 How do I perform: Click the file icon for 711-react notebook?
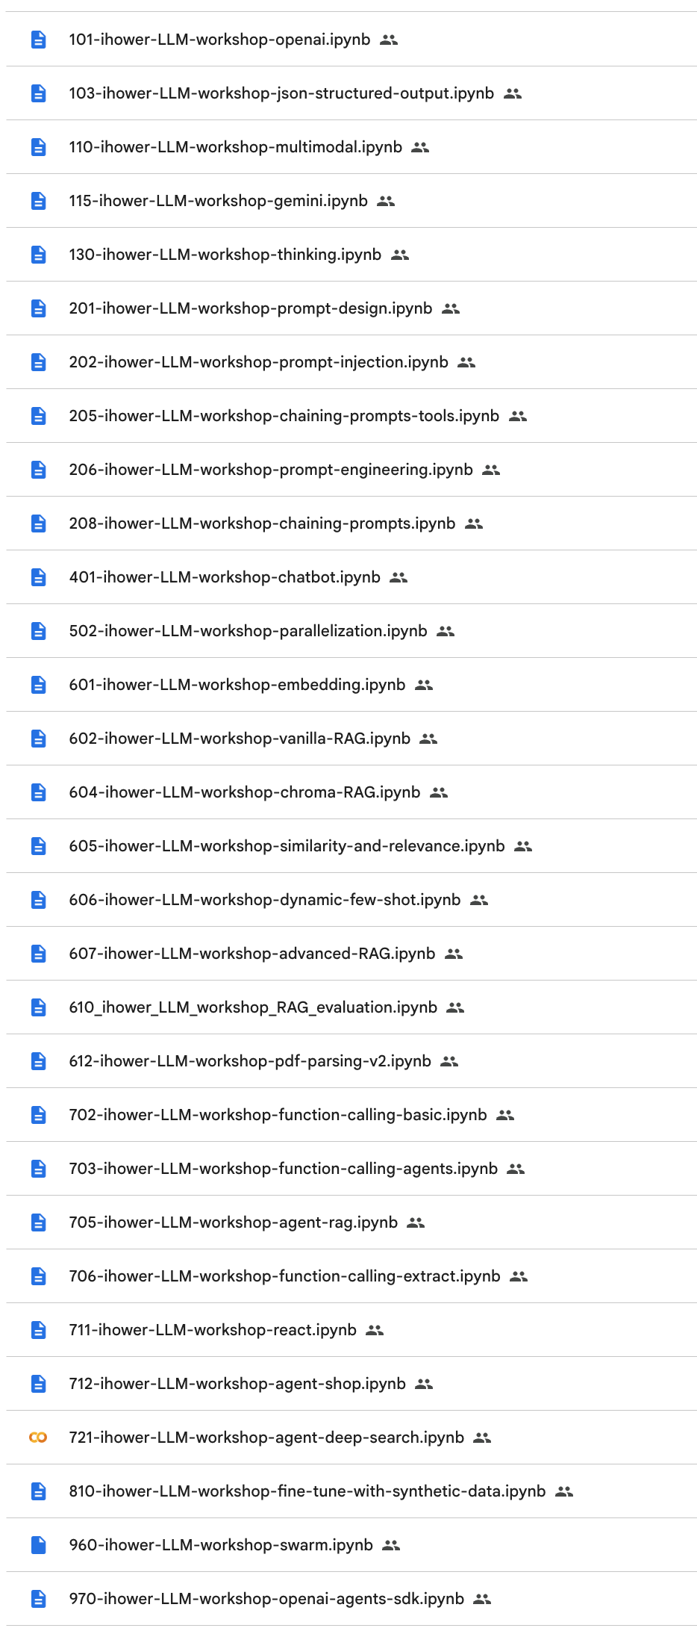click(x=39, y=1330)
